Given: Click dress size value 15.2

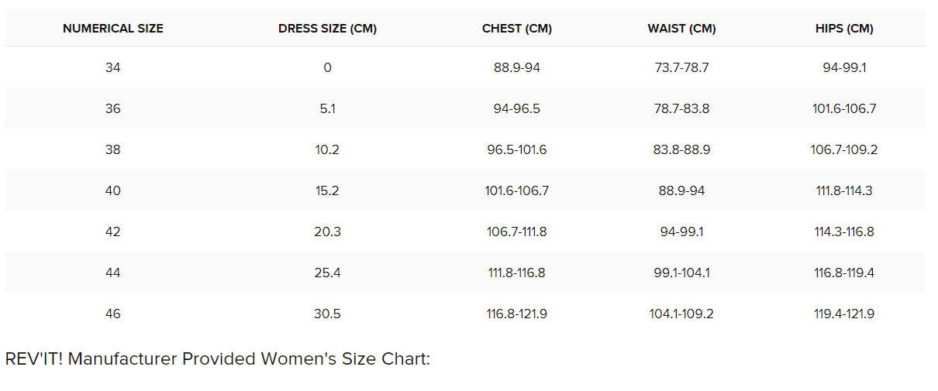Looking at the screenshot, I should click(x=327, y=190).
